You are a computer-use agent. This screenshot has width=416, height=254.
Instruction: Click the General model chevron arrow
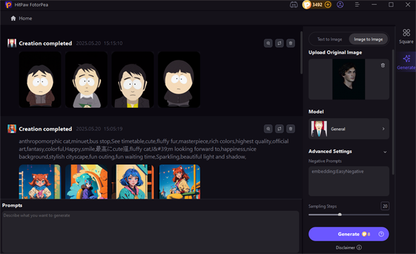[383, 129]
